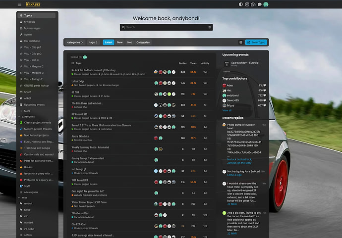Viewport: 342px width, 238px height.
Task: Open advanced search filter options icon
Action: [210, 27]
